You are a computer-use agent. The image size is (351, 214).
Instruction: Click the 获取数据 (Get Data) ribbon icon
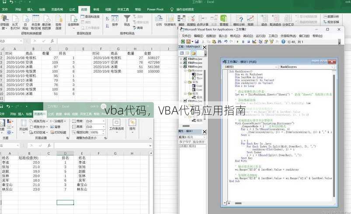[4, 22]
